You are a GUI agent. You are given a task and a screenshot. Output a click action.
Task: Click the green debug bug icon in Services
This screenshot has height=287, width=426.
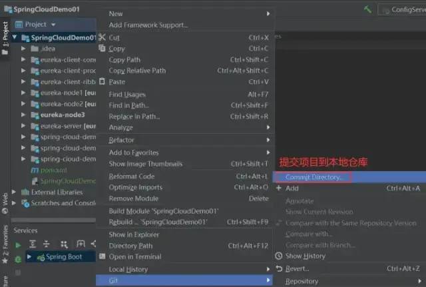click(x=18, y=259)
